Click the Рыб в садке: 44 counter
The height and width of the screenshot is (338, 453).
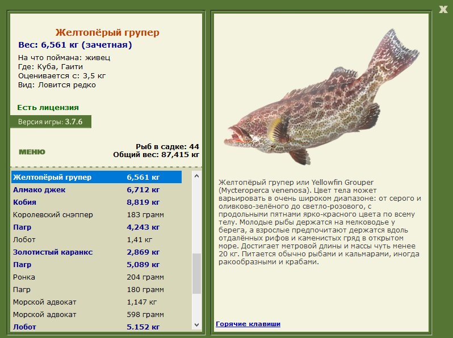pos(167,147)
